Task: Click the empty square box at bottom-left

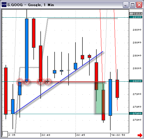Action: click(x=5, y=134)
